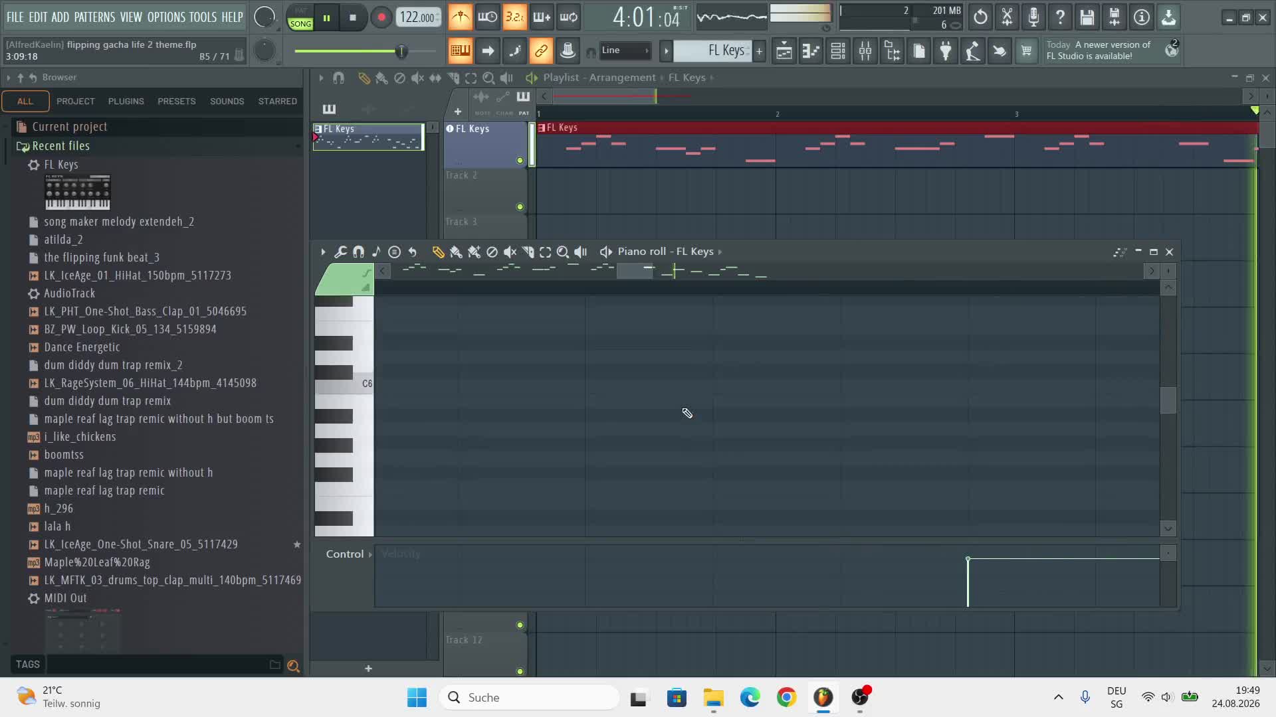The height and width of the screenshot is (717, 1276).
Task: Pause playback with the pause button
Action: (326, 18)
